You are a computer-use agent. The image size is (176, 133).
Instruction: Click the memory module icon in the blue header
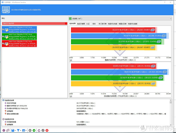[6, 10]
